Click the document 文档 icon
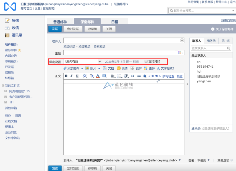The width and height of the screenshot is (236, 171). 105,68
